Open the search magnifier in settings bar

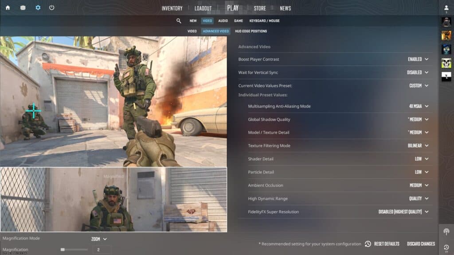(x=178, y=20)
